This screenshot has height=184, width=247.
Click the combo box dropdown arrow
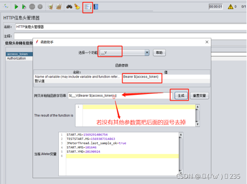147,53
